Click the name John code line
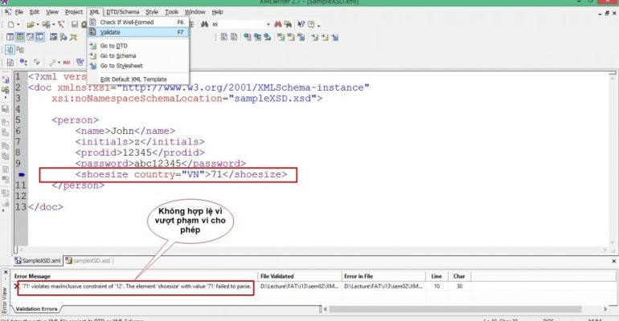 point(125,131)
